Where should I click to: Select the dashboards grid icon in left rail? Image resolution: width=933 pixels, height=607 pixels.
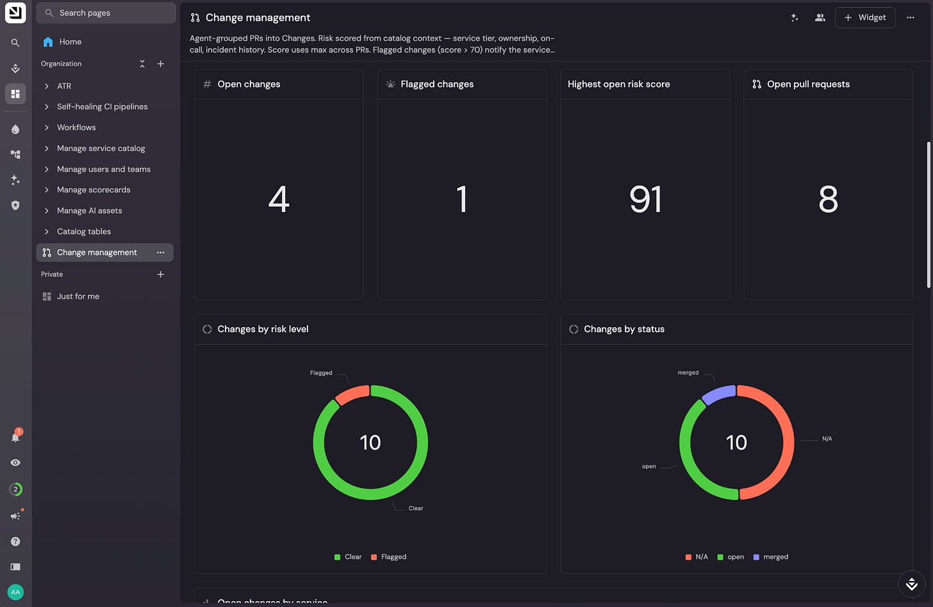tap(15, 93)
